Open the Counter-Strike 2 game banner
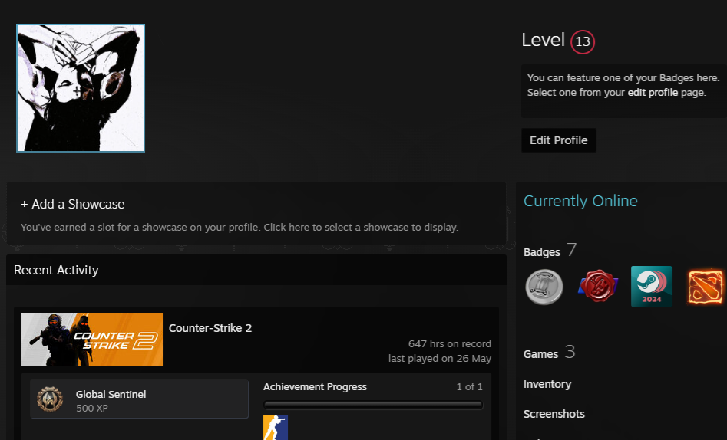727x440 pixels. 92,339
